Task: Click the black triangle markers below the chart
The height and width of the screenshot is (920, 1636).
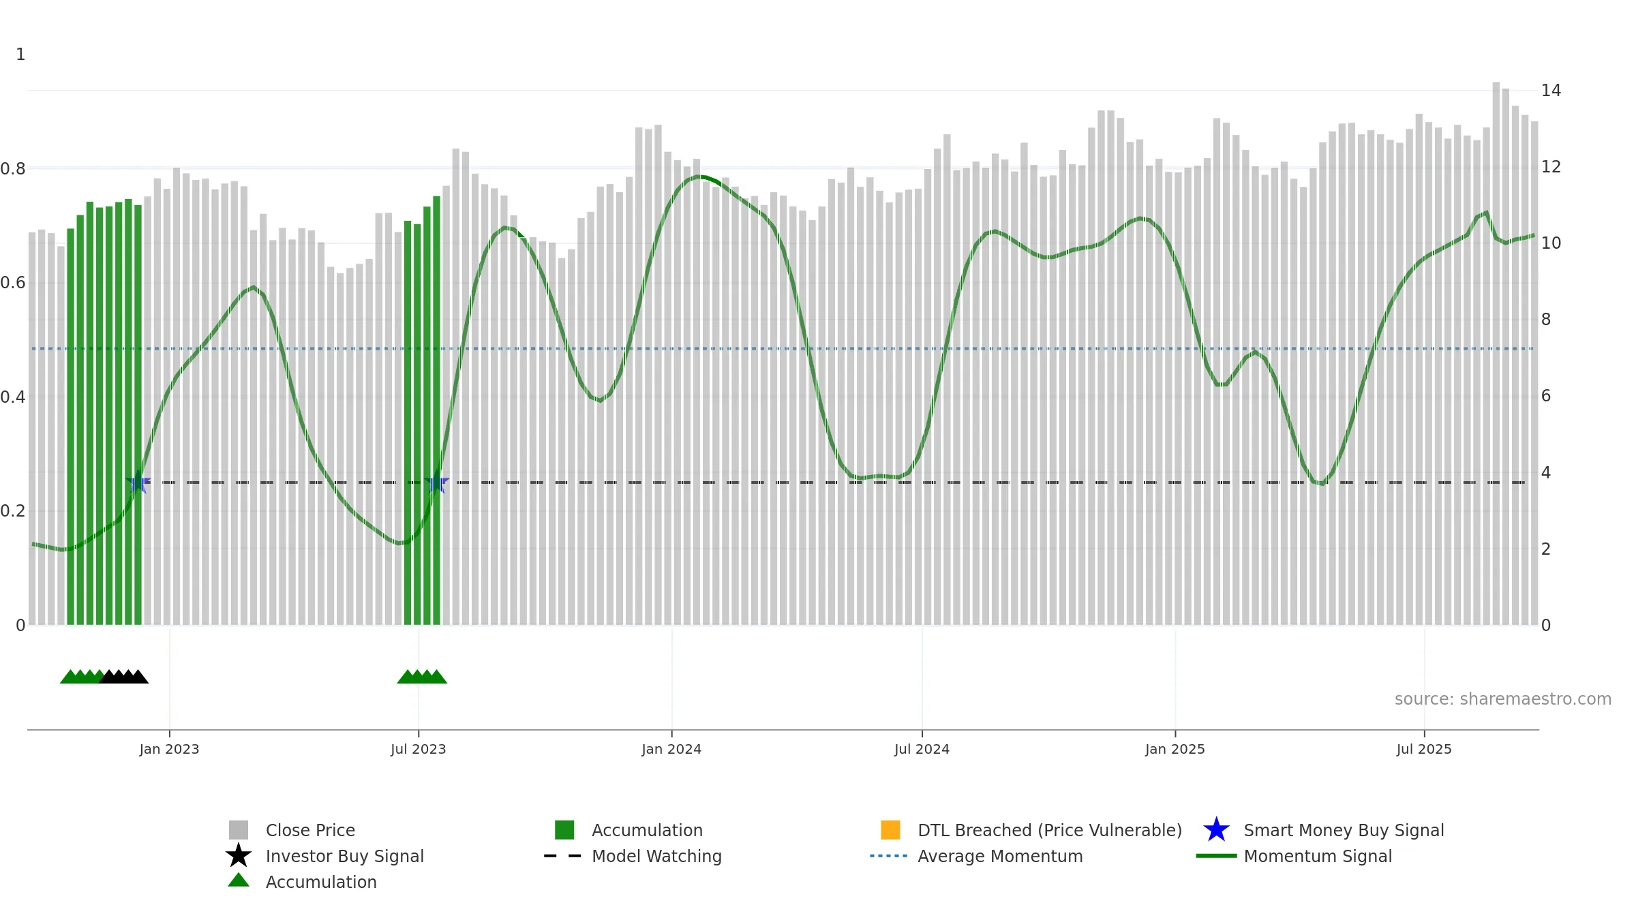Action: (124, 677)
